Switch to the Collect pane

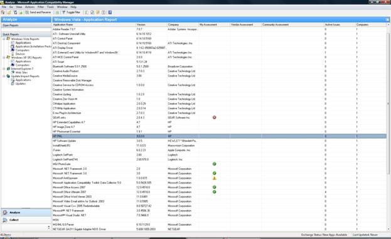[26, 220]
